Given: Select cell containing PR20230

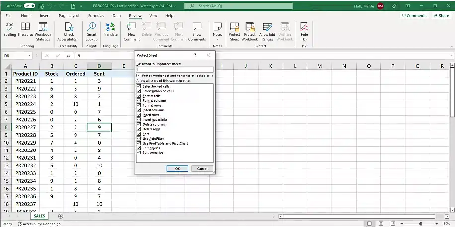Looking at the screenshot, I should (25, 150).
